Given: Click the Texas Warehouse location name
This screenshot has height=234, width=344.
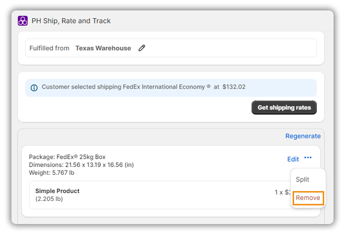Looking at the screenshot, I should [x=103, y=48].
